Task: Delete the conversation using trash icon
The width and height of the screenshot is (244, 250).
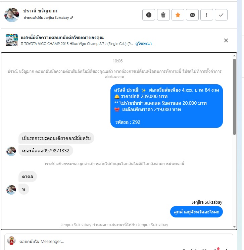Action: (x=163, y=15)
